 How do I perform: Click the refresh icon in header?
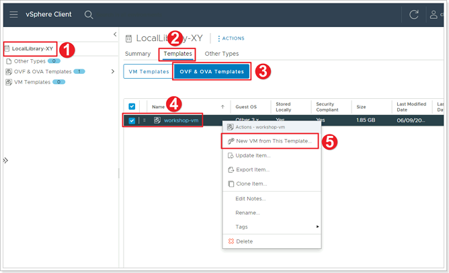(x=414, y=14)
